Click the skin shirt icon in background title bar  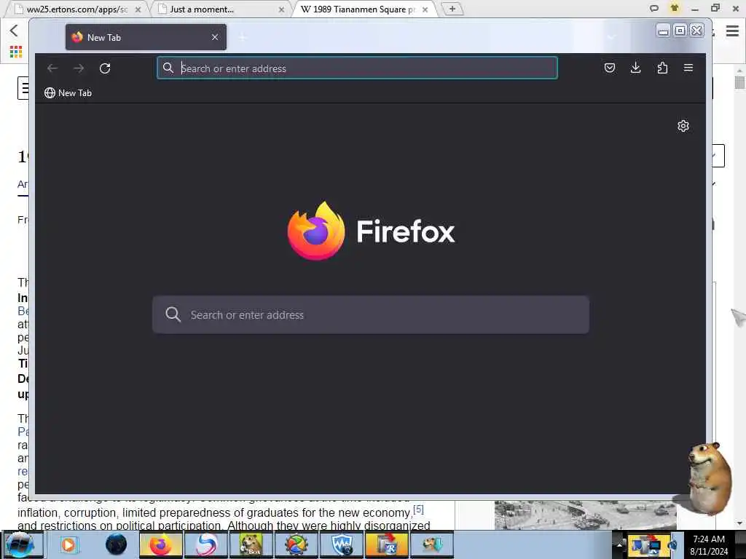click(x=674, y=8)
